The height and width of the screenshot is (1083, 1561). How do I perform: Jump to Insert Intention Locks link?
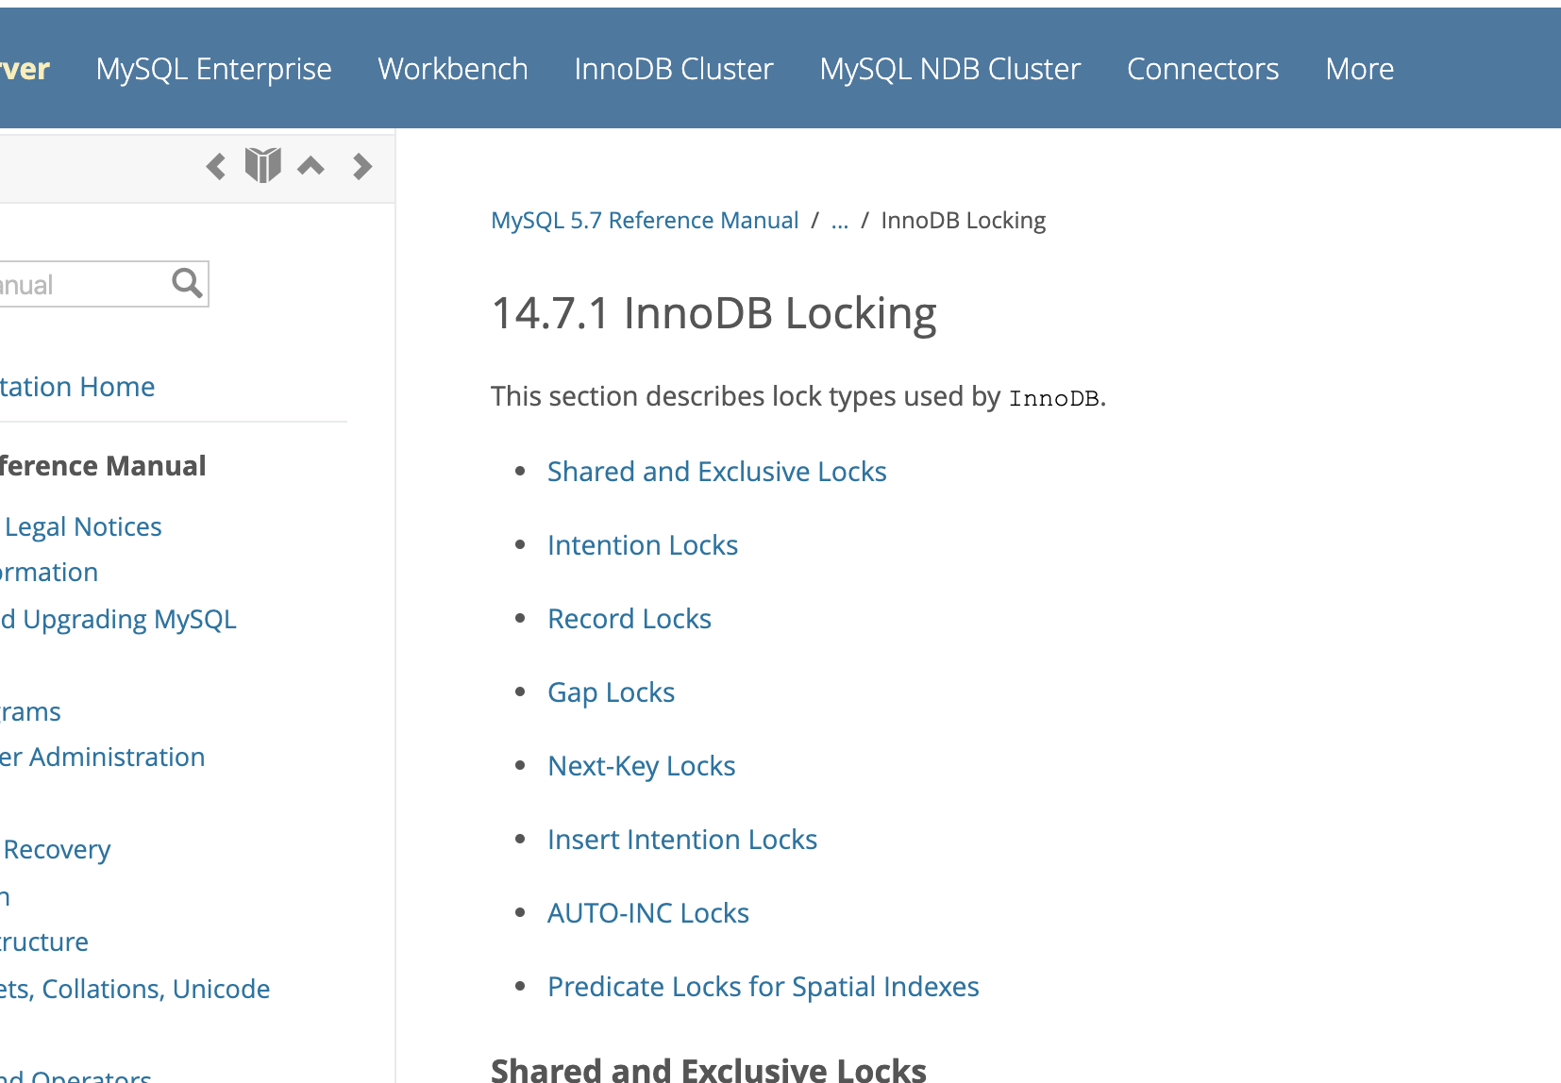682,840
